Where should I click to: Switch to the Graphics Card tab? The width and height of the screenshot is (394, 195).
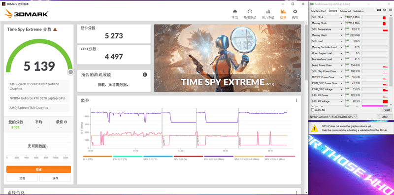pyautogui.click(x=318, y=11)
